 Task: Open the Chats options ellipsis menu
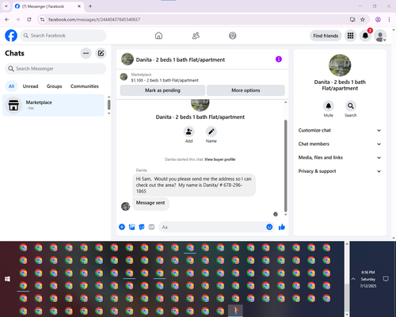86,53
